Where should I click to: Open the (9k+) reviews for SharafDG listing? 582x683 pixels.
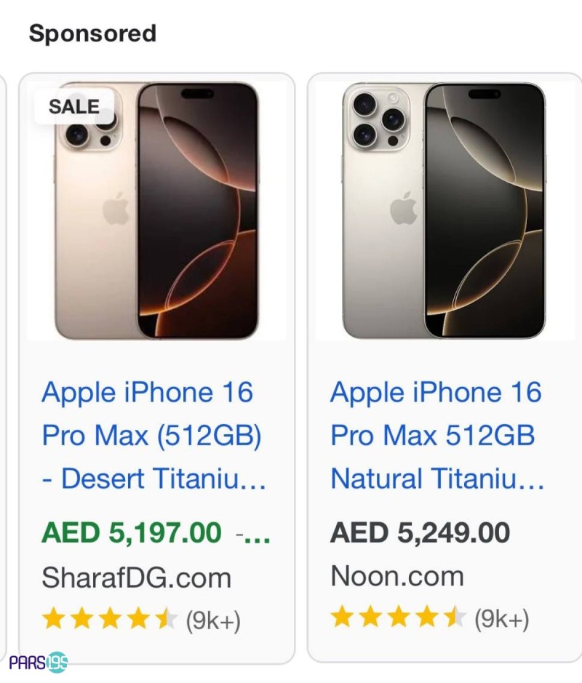pyautogui.click(x=213, y=620)
